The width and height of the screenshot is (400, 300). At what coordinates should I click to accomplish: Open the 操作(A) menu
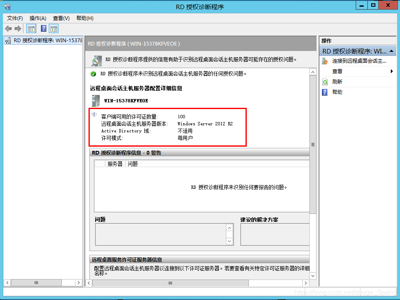click(x=38, y=18)
